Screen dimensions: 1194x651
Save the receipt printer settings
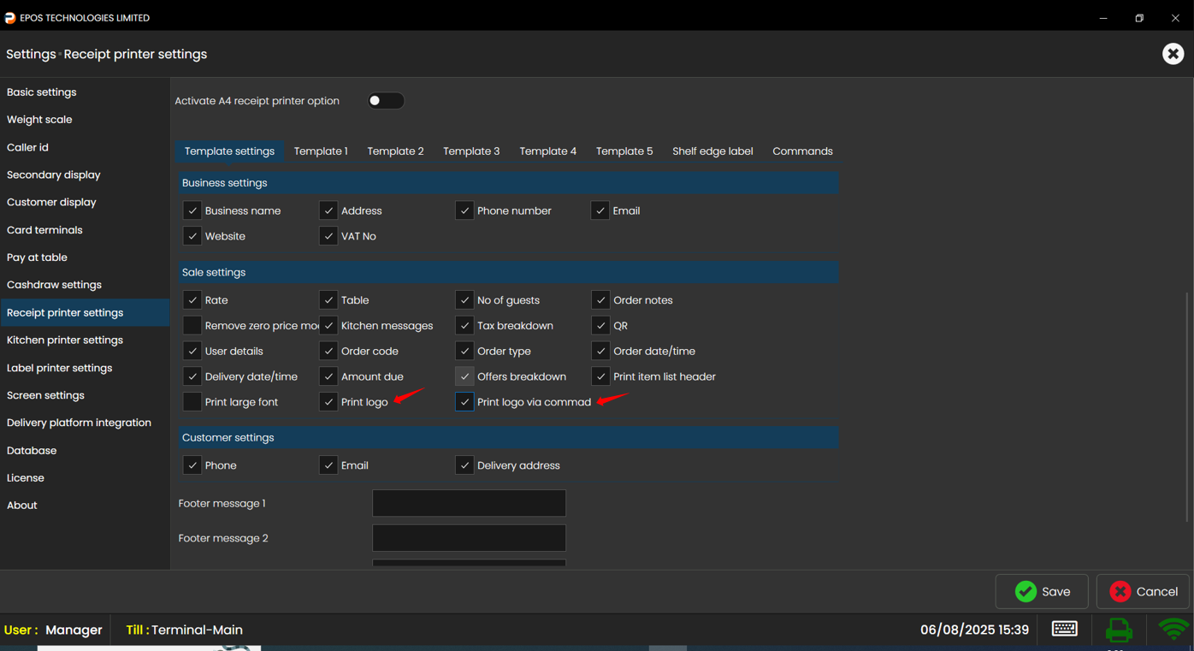(x=1042, y=591)
